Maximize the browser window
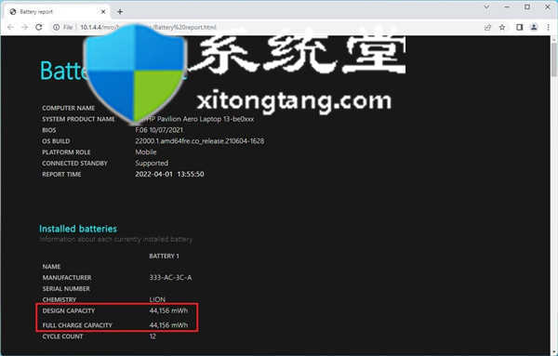The width and height of the screenshot is (558, 356). (527, 7)
